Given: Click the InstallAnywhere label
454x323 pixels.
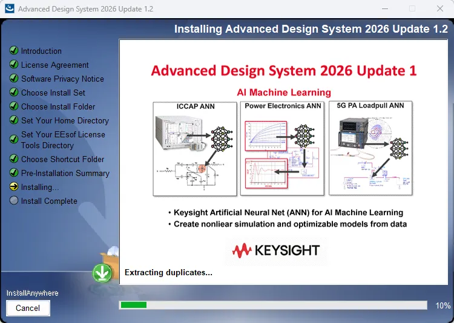Looking at the screenshot, I should click(33, 293).
